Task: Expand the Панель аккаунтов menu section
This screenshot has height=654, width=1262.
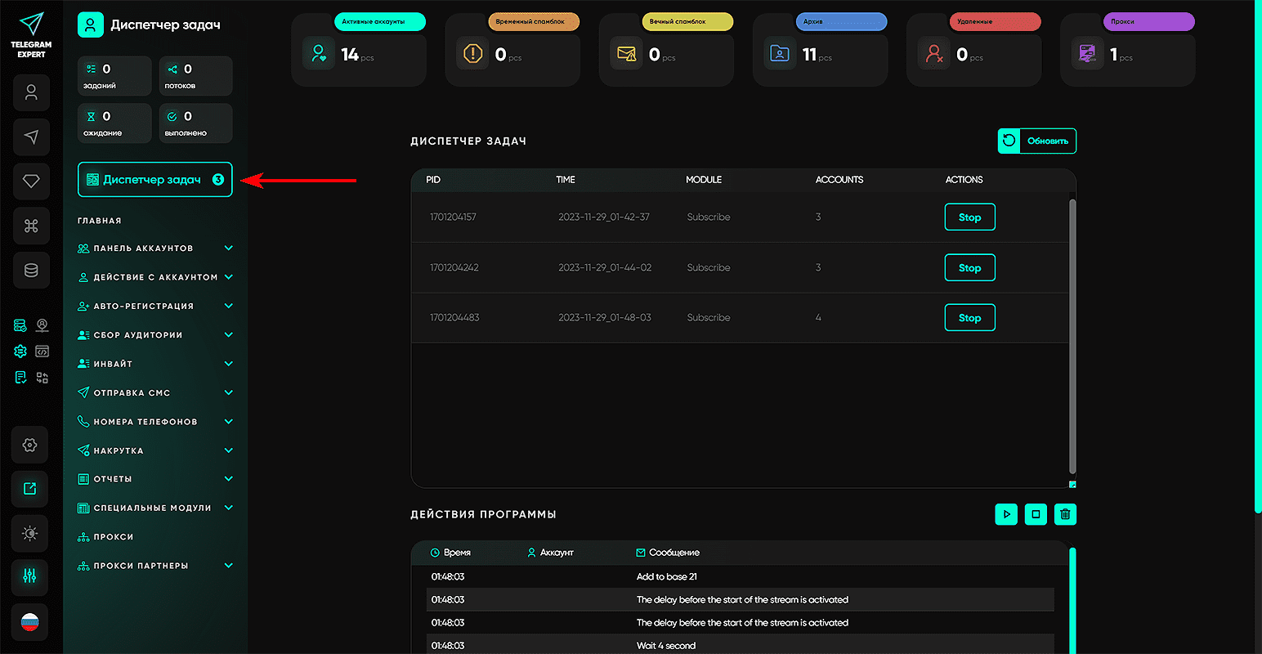Action: click(154, 249)
